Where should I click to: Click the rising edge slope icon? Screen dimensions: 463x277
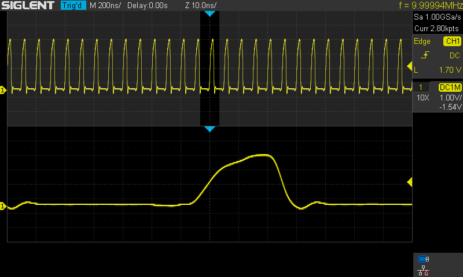[425, 55]
